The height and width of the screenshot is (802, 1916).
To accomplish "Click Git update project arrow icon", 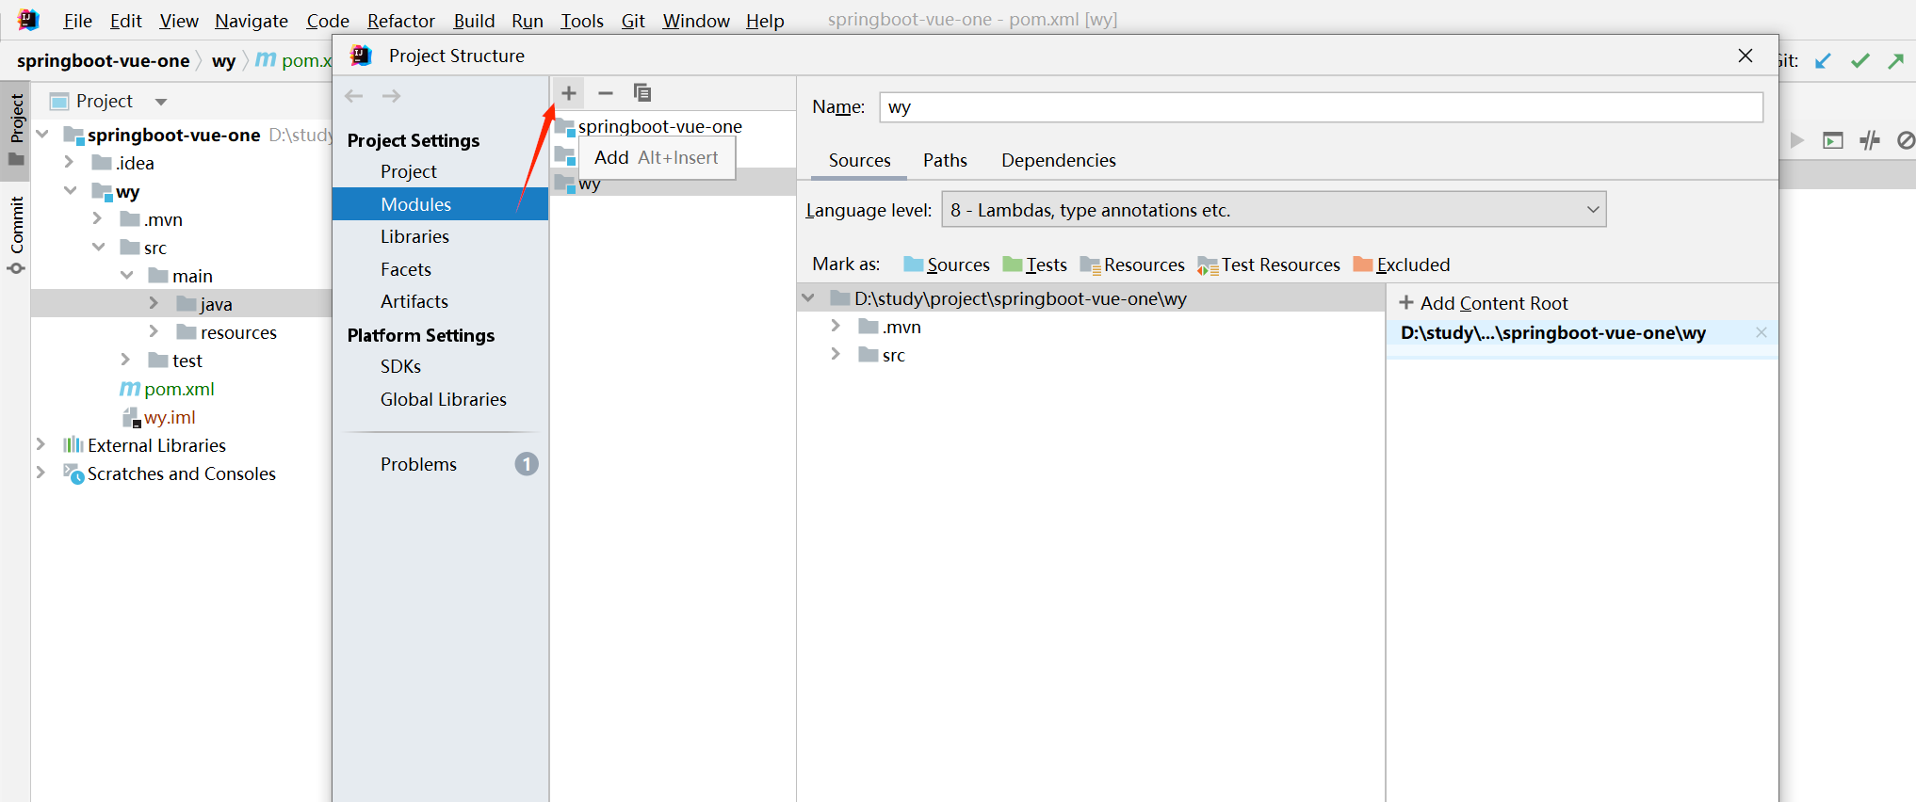I will 1824,61.
